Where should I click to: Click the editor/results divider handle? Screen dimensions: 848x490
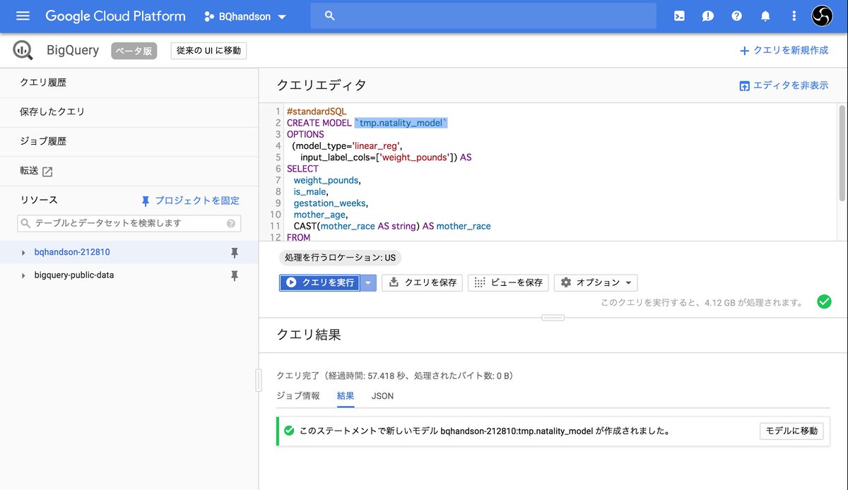pos(553,318)
